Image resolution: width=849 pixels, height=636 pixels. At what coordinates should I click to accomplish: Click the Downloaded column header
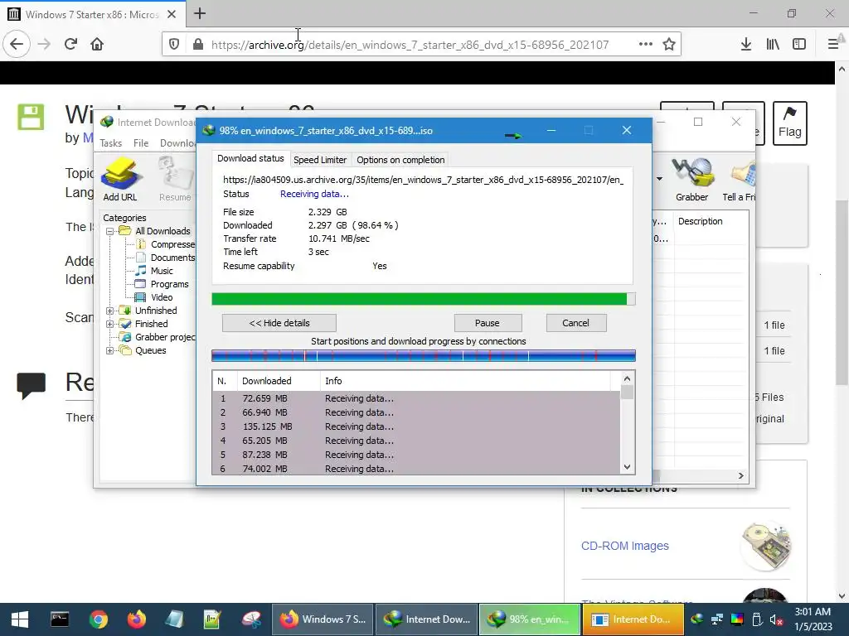(x=279, y=381)
